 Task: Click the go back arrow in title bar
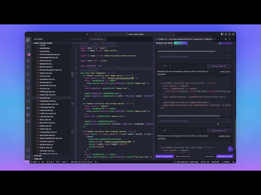(x=87, y=34)
